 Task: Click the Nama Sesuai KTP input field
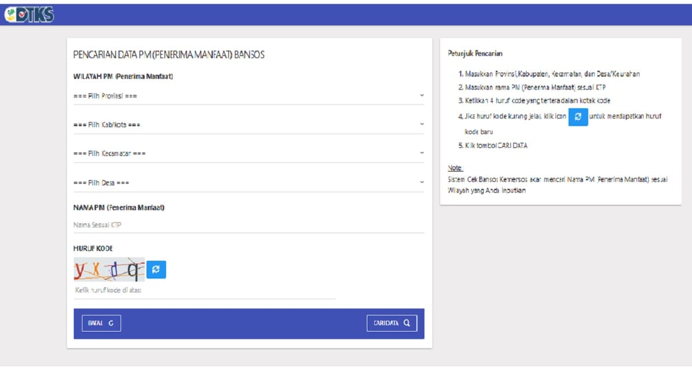[249, 225]
